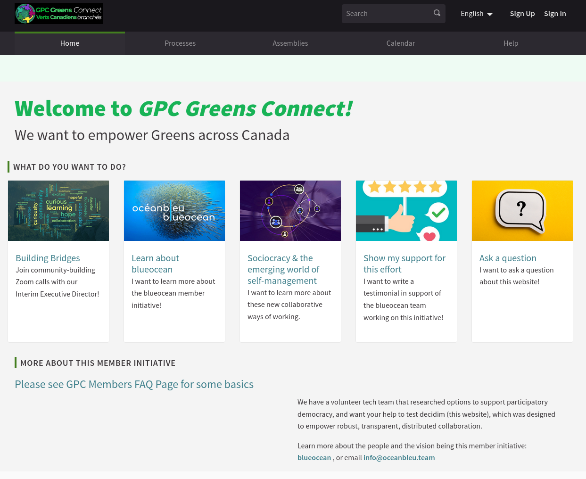Click 'I want to write a testimonial' text
This screenshot has height=479, width=586.
pos(404,299)
